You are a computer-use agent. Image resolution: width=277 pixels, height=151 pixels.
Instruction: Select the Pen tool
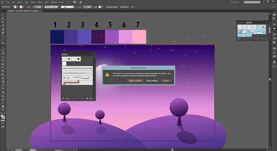click(3, 29)
